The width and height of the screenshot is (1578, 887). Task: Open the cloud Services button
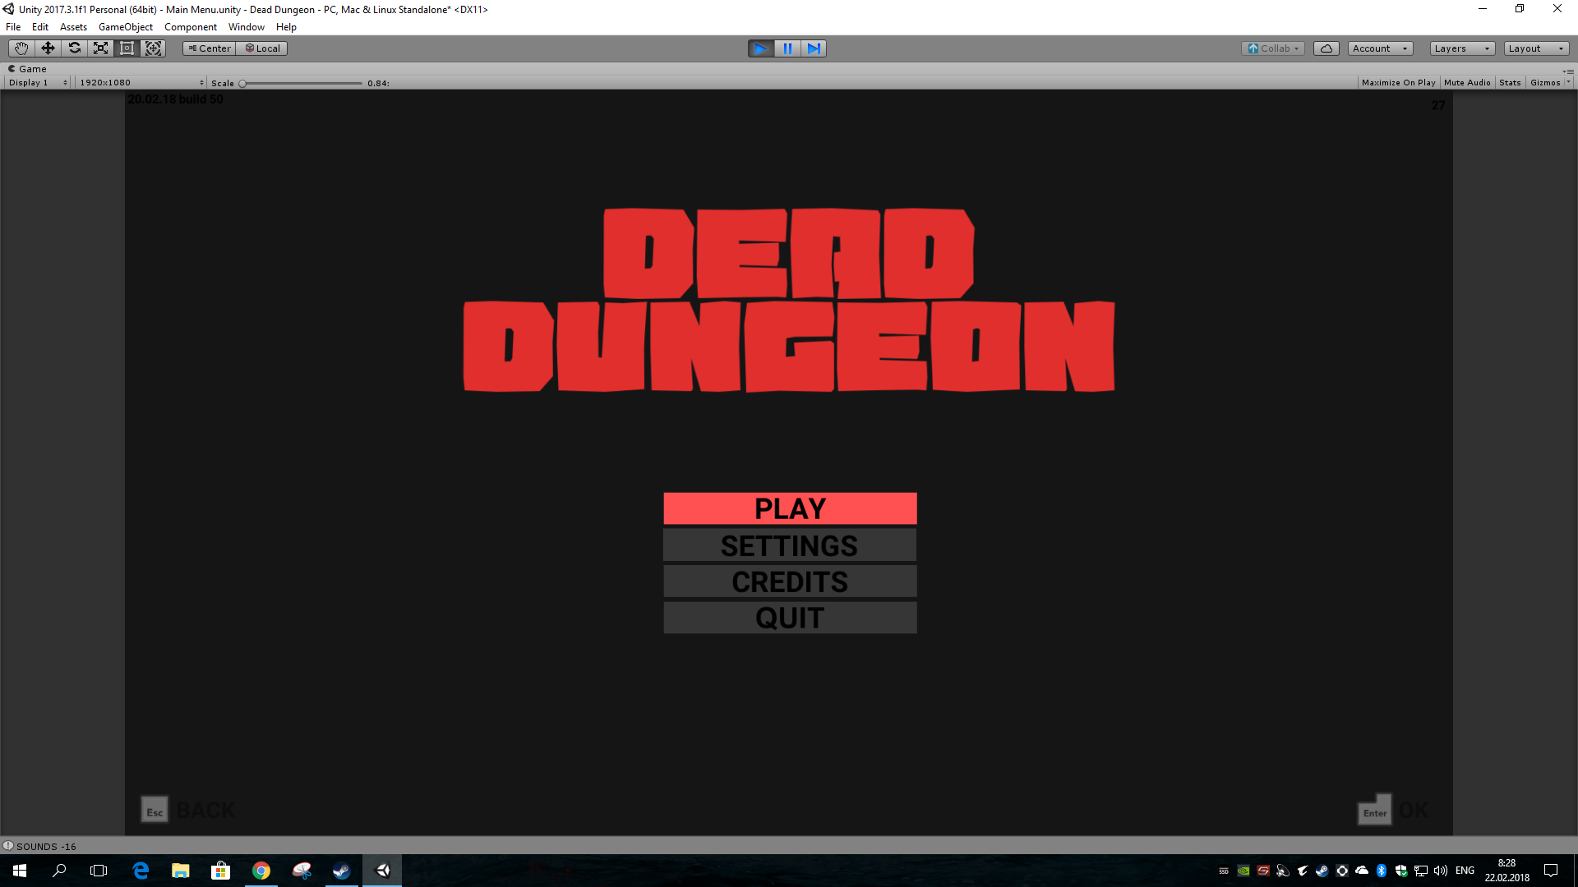(x=1327, y=48)
